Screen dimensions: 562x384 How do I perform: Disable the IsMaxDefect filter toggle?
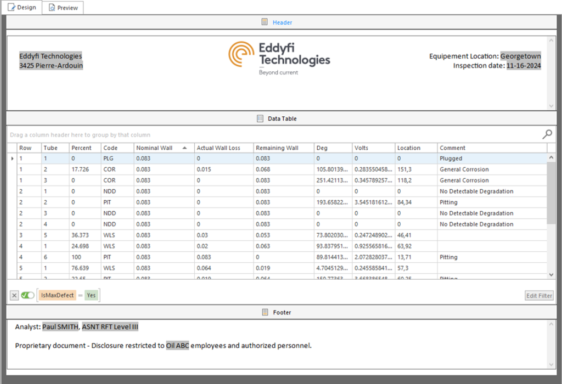pos(27,296)
